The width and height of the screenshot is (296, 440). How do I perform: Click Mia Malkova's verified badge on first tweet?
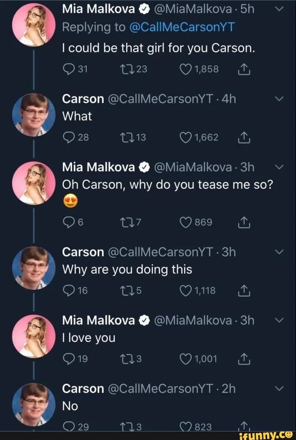[x=143, y=8]
